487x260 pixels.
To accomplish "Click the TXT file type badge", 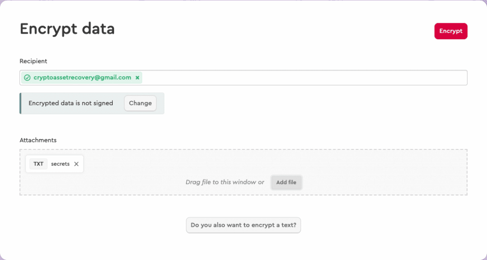I will point(39,164).
